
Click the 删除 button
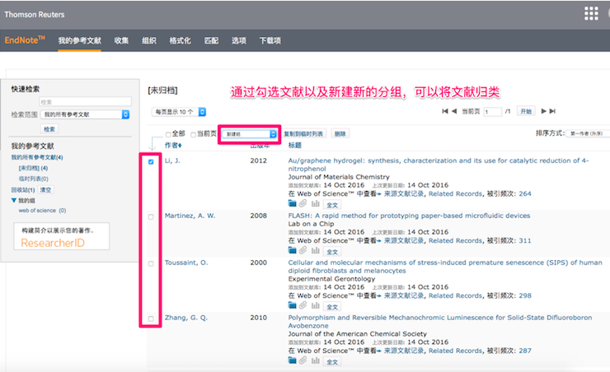click(340, 133)
